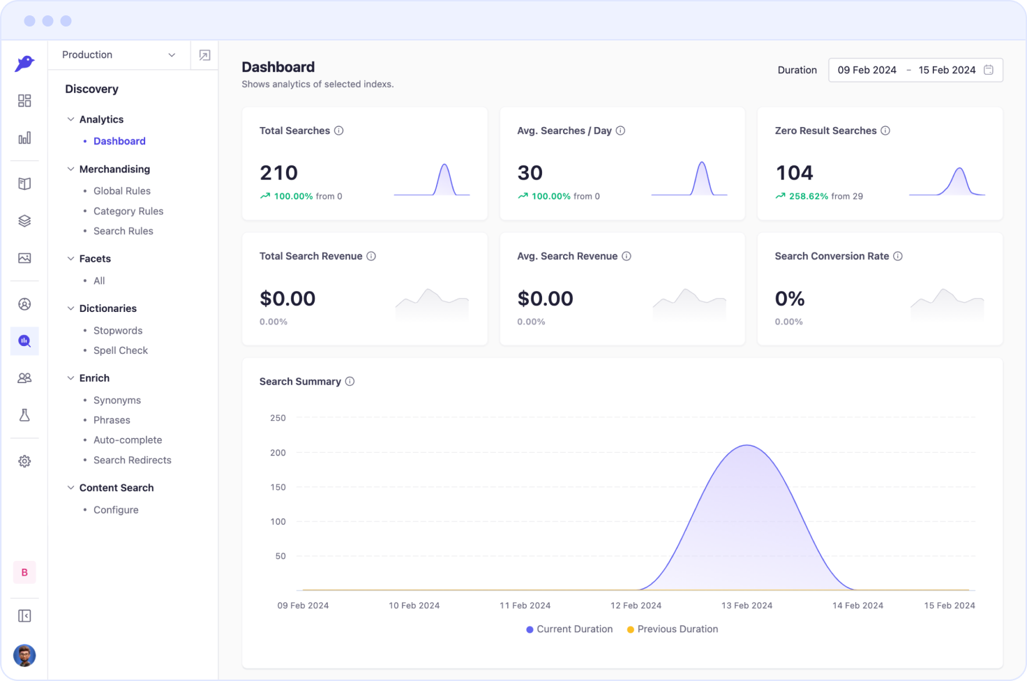Image resolution: width=1027 pixels, height=681 pixels.
Task: Open the stacked layers sidebar icon
Action: tap(24, 221)
